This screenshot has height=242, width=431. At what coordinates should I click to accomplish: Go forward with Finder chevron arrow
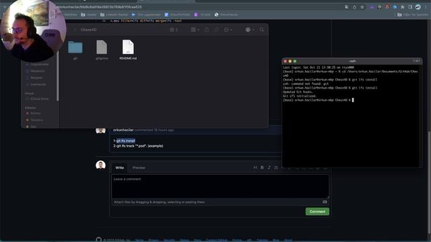pyautogui.click(x=75, y=30)
